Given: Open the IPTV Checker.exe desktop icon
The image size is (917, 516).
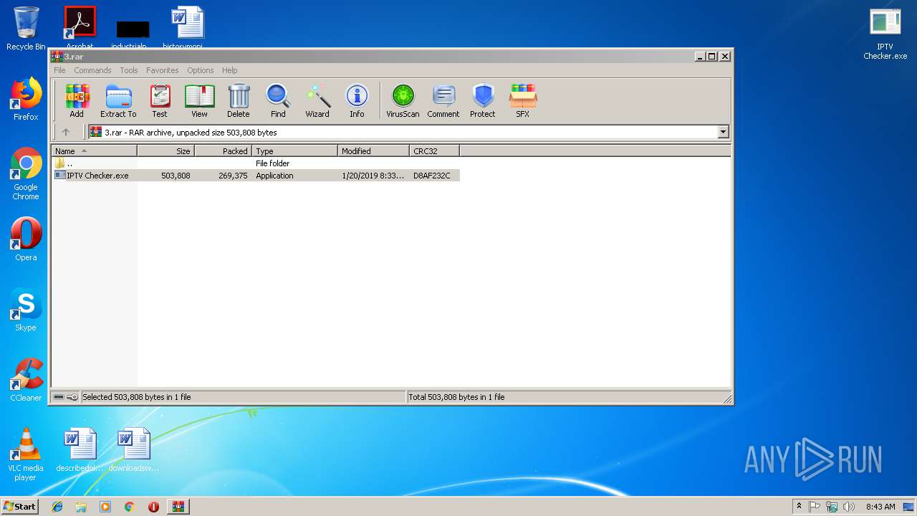Looking at the screenshot, I should 885,34.
